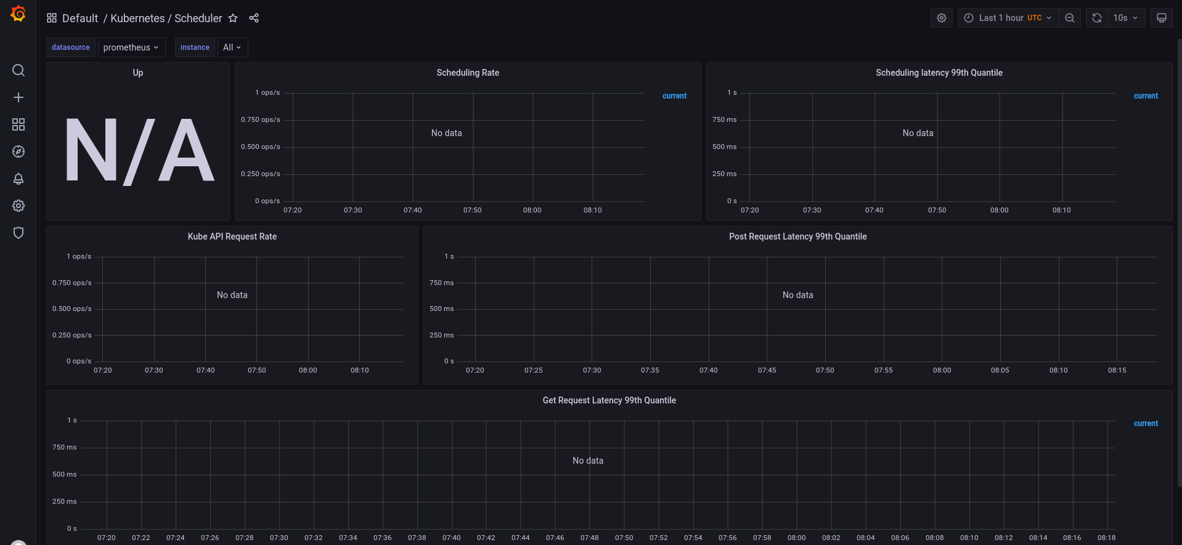Click No data in Scheduling Rate panel
Image resolution: width=1182 pixels, height=545 pixels.
[447, 133]
